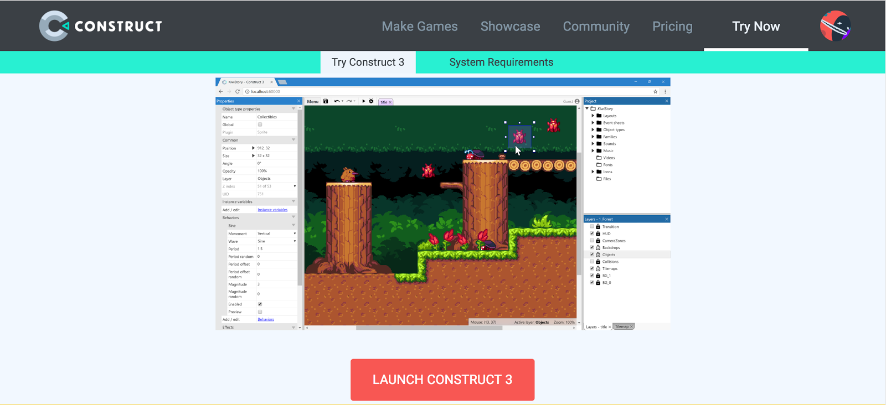Expand the Music folder
The height and width of the screenshot is (405, 886).
593,150
